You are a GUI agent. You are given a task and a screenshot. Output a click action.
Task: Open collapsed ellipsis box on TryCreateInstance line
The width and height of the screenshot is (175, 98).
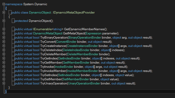pyautogui.click(x=13, y=46)
